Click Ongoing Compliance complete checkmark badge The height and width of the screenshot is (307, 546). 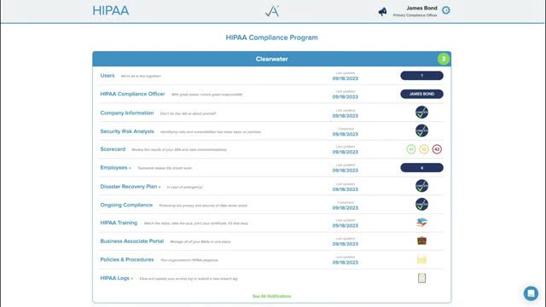point(421,205)
